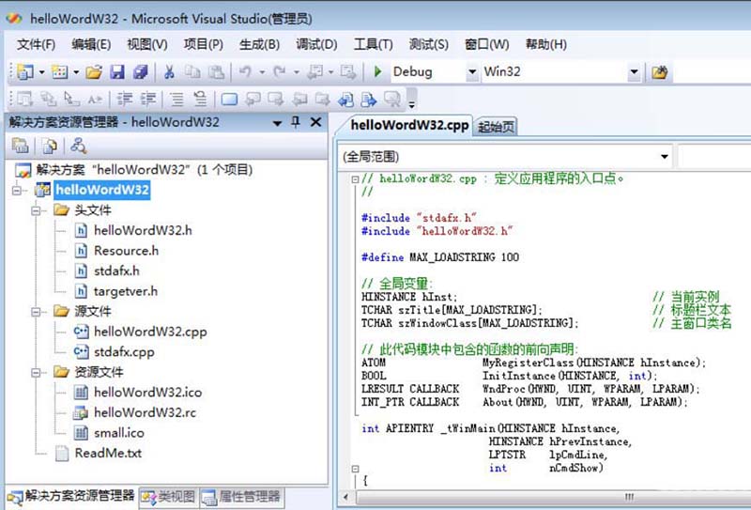Click the Comment Selection lines icon
The height and width of the screenshot is (510, 751).
tap(177, 100)
